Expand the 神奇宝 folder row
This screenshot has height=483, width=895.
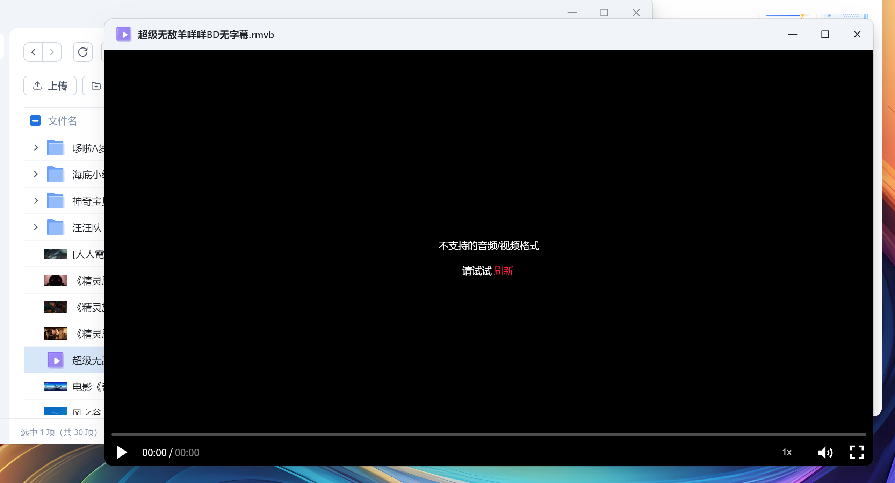(x=36, y=201)
